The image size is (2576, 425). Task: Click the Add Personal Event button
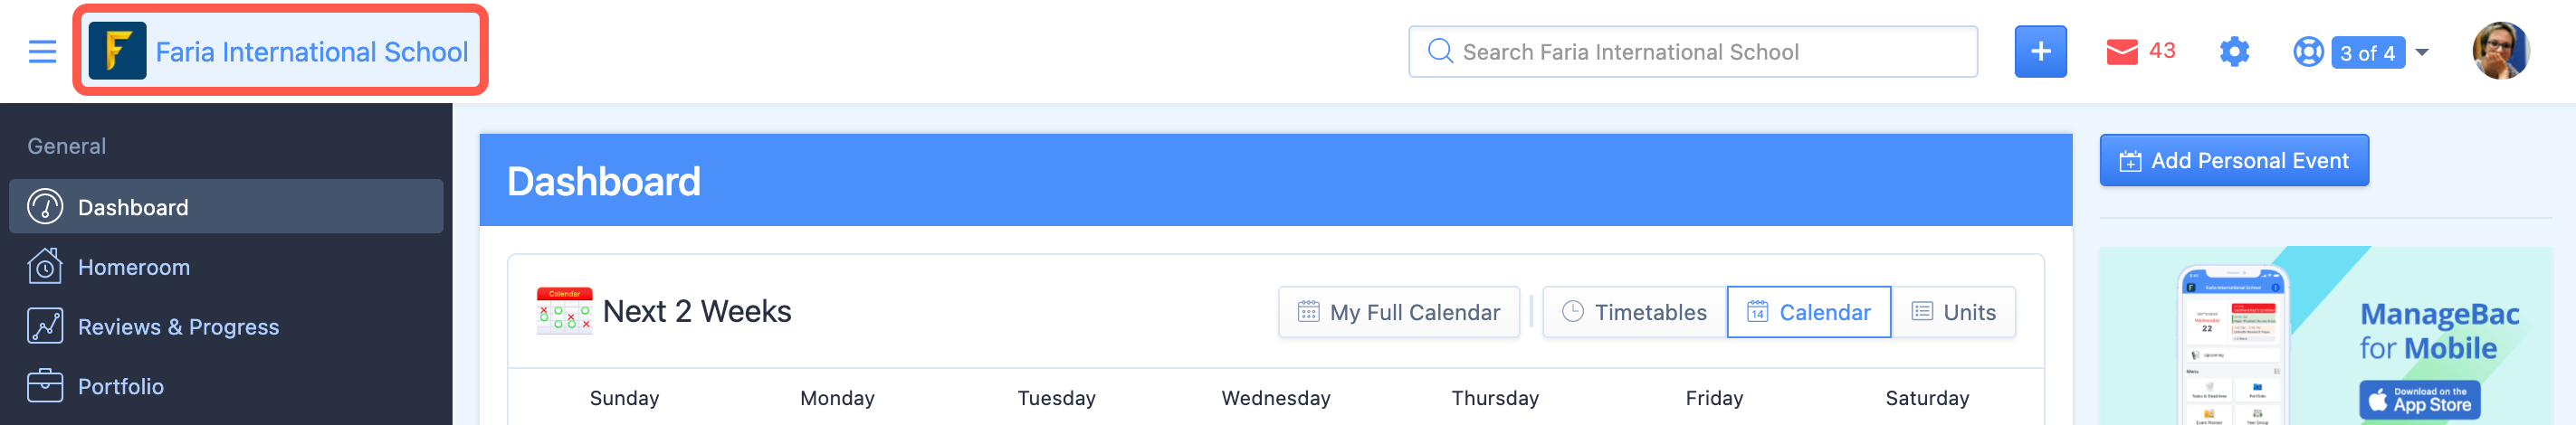tap(2233, 160)
